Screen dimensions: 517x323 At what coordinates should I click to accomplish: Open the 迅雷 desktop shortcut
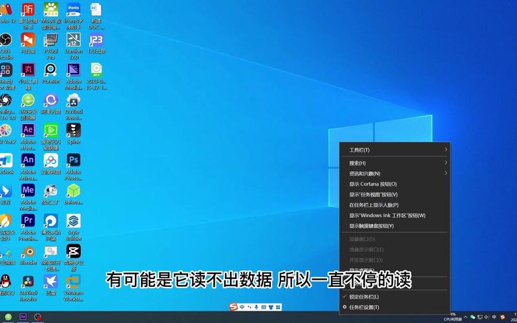(51, 286)
